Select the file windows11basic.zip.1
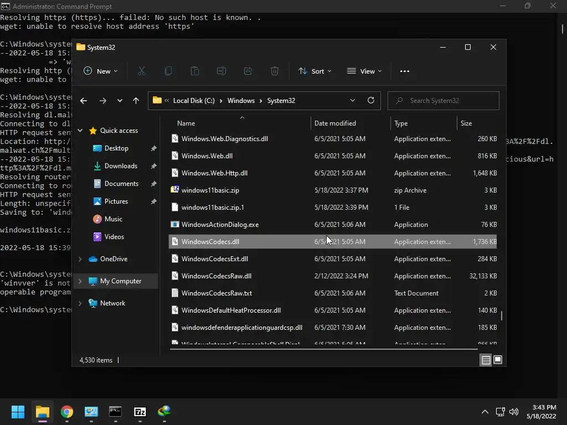This screenshot has height=425, width=567. (x=333, y=208)
